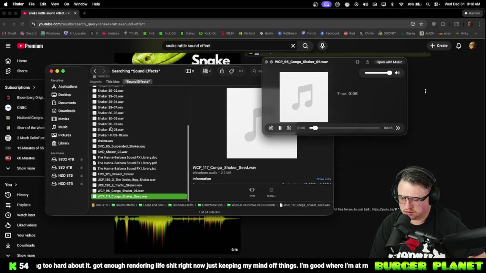Eject the SSD2 4TB drive

(x=81, y=159)
